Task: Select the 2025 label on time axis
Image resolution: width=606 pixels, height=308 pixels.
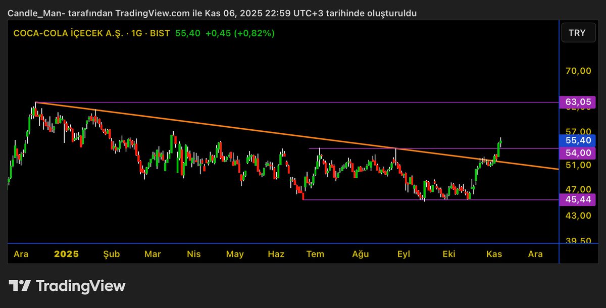Action: click(67, 254)
